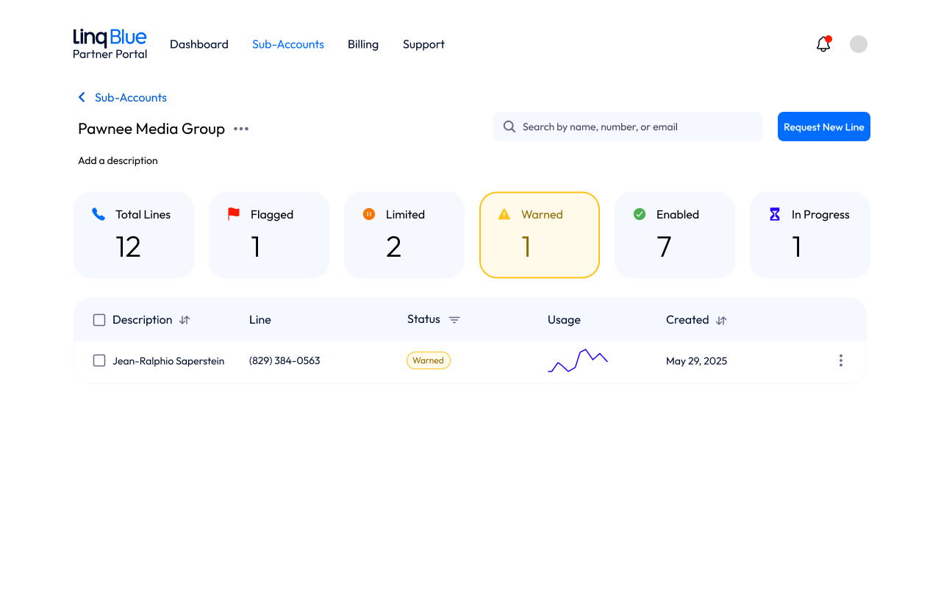Return via the Sub-Accounts breadcrumb link
The width and height of the screenshot is (941, 612).
click(x=131, y=97)
